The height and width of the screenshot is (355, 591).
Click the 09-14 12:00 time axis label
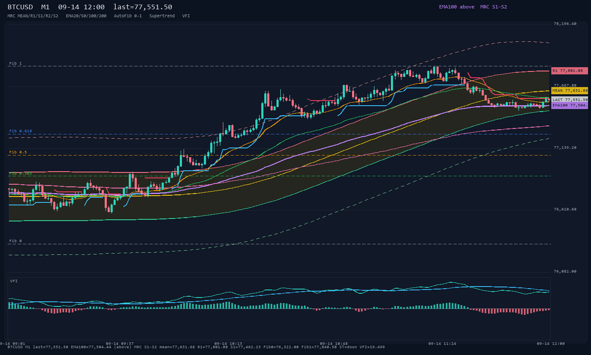tap(551, 344)
